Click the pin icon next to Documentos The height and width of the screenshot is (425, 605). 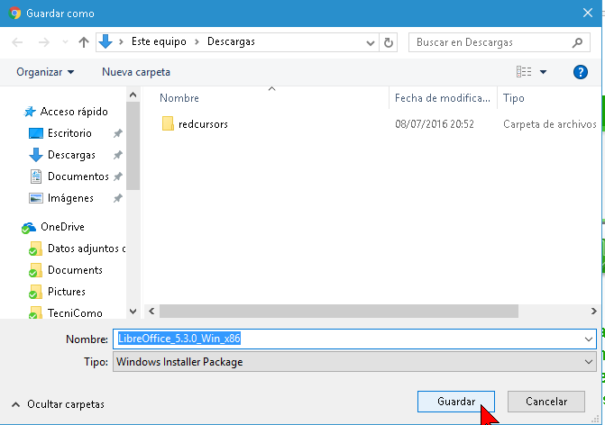118,176
